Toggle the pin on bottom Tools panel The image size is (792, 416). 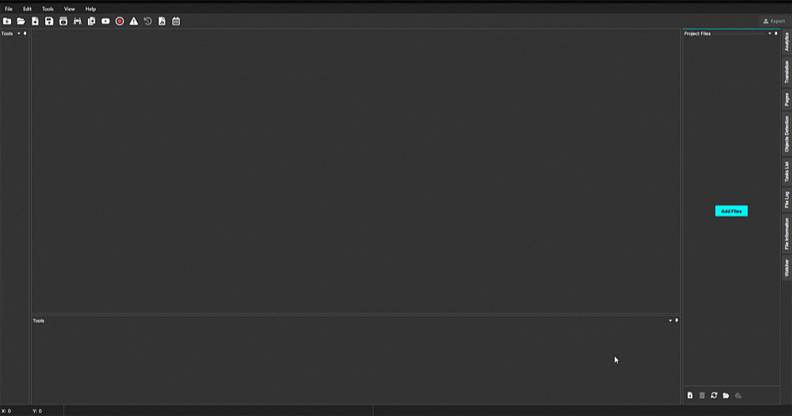click(677, 320)
